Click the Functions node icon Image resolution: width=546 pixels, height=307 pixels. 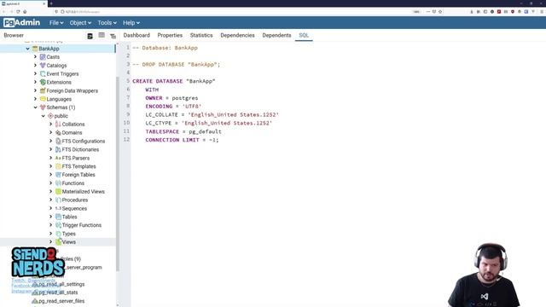[58, 183]
